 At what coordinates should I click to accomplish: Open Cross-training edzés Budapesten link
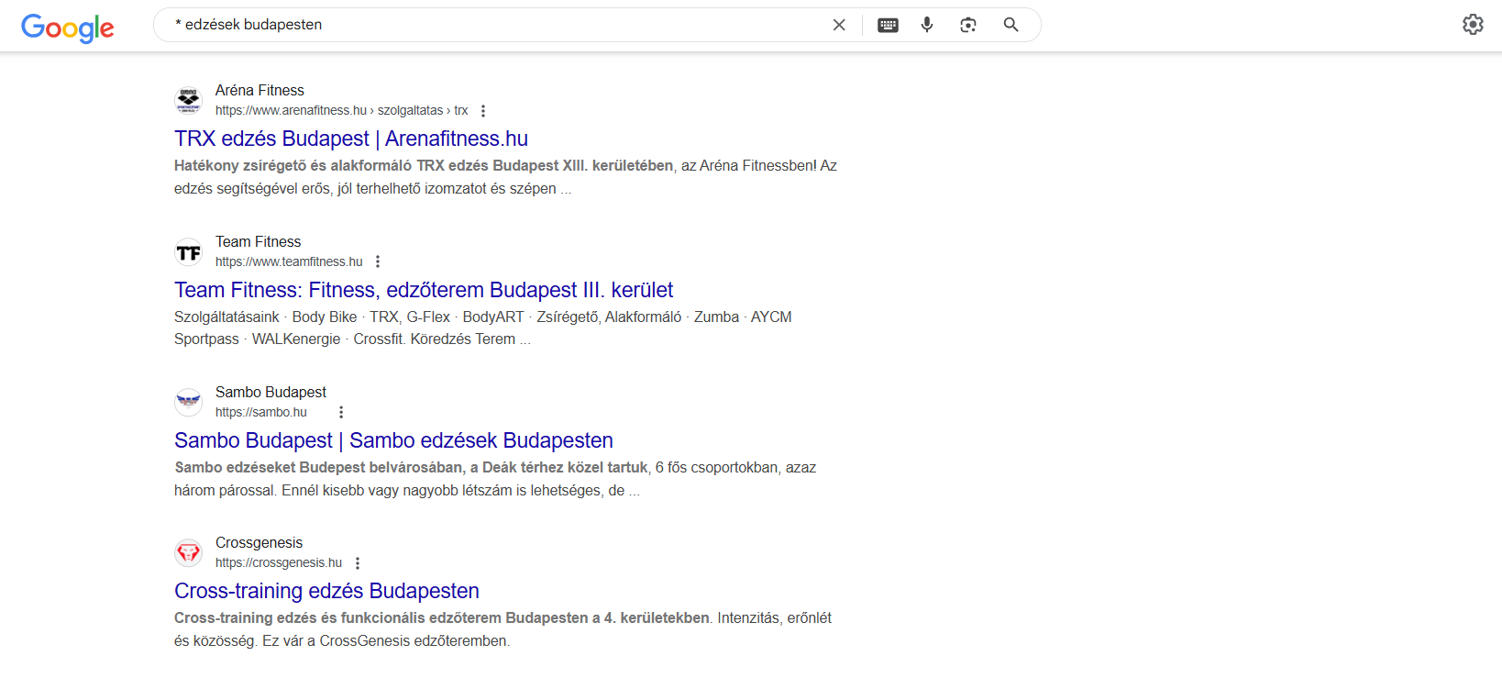[x=326, y=591]
